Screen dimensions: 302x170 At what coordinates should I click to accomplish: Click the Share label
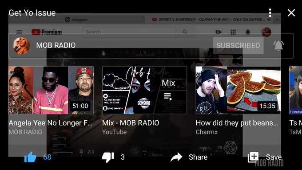(x=198, y=157)
